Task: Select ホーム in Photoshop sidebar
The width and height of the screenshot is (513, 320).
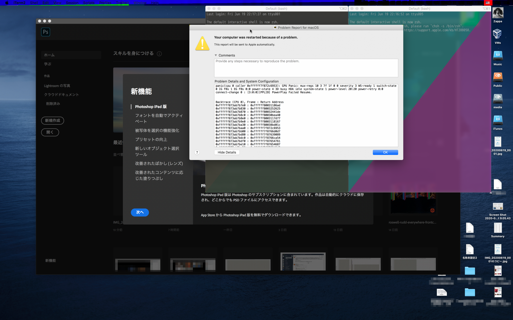Action: coord(71,55)
